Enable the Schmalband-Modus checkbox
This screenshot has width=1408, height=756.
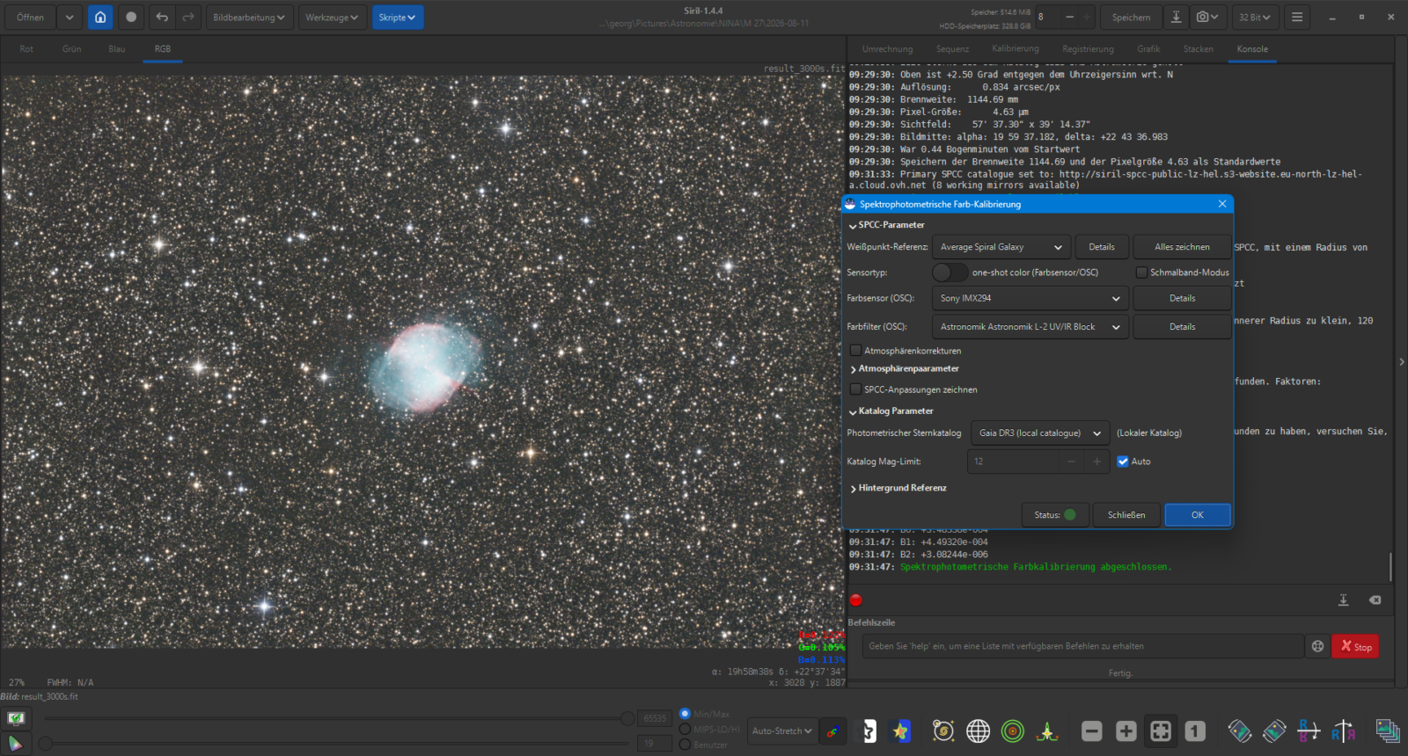pos(1141,273)
